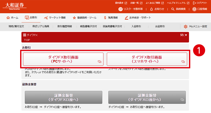The image size is (211, 113).
Task: Open the 店舗一覧 external link
Action: tap(136, 3)
